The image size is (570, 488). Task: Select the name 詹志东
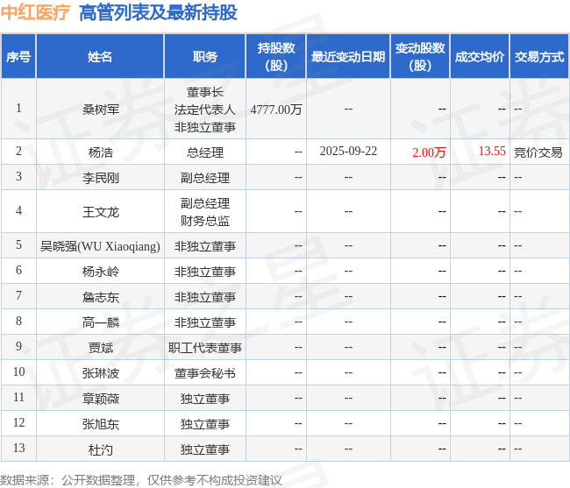click(x=100, y=297)
